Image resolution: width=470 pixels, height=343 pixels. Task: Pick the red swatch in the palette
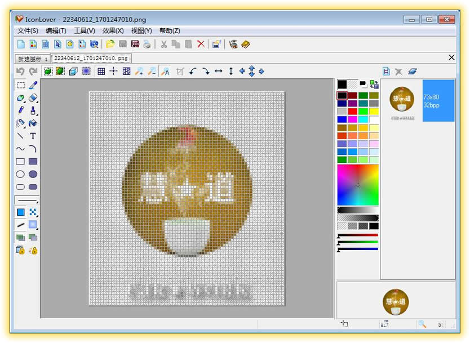click(x=353, y=112)
